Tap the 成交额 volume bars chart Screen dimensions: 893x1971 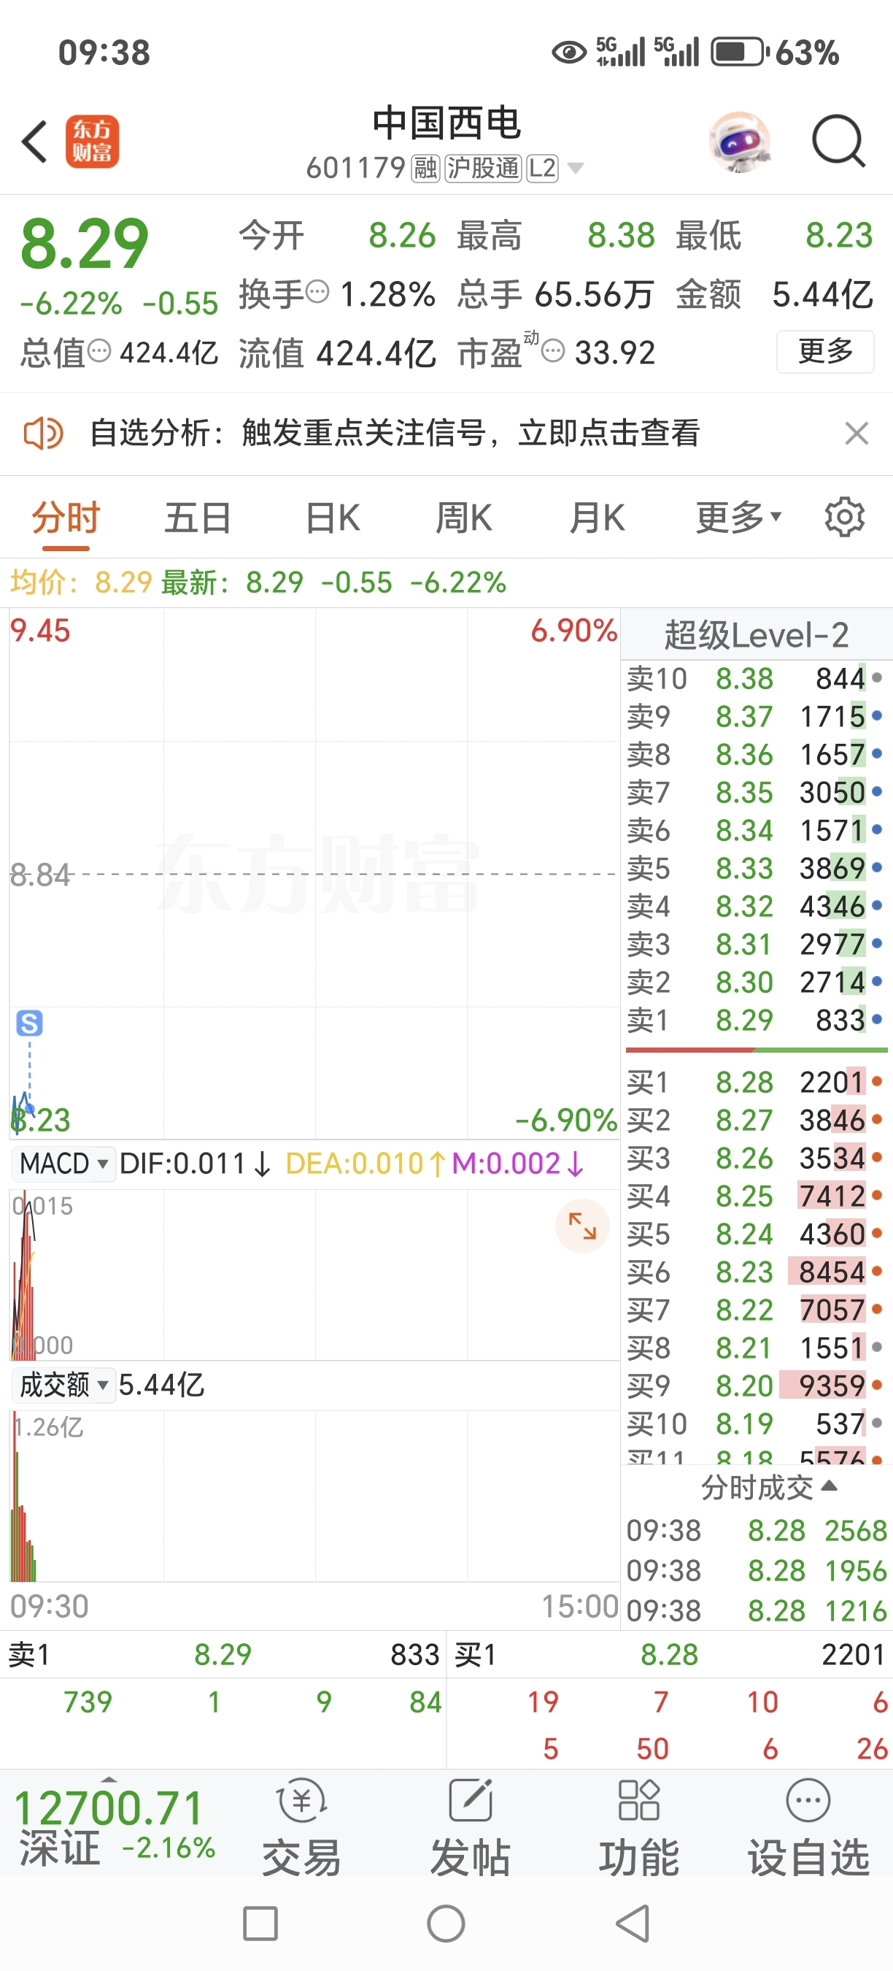click(314, 1496)
